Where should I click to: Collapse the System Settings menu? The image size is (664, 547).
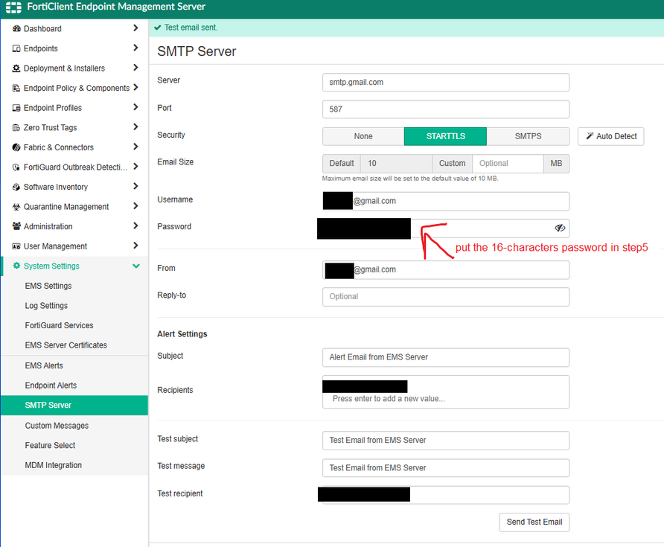tap(74, 266)
